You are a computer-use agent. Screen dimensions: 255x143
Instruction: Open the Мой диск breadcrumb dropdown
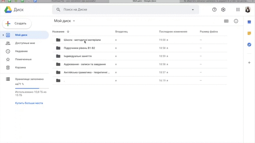pyautogui.click(x=64, y=21)
